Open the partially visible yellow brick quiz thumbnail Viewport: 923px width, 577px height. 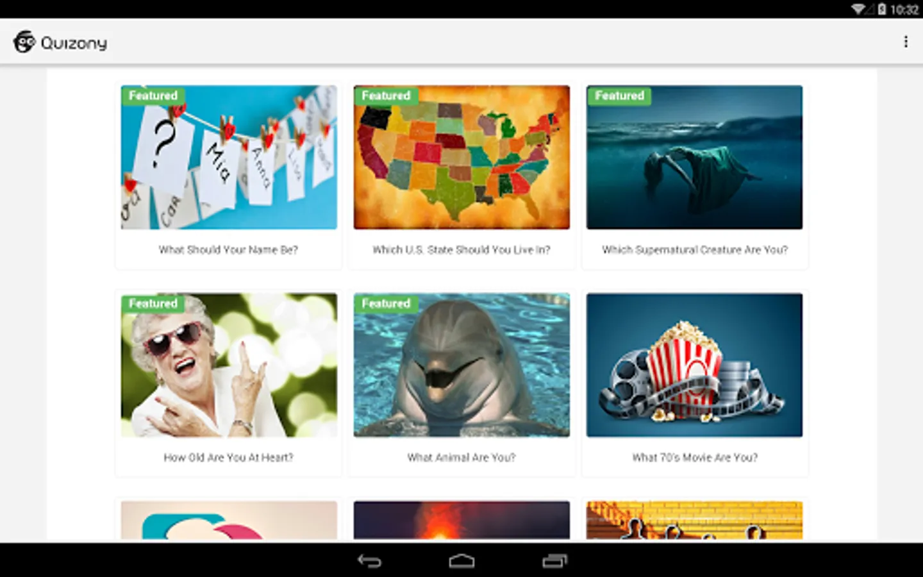point(694,520)
